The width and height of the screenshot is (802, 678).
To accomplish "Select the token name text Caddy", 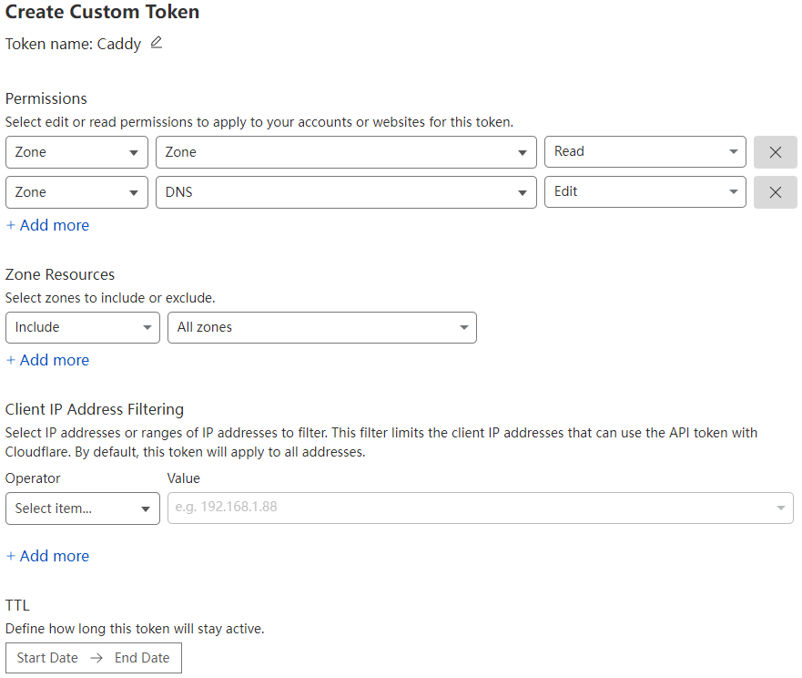I will 119,43.
